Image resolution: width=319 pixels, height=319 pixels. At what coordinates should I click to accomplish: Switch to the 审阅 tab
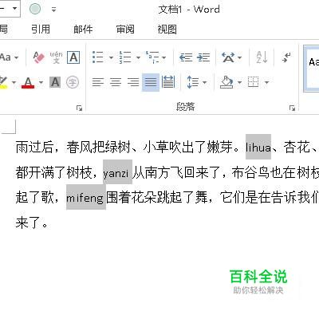[x=125, y=29]
